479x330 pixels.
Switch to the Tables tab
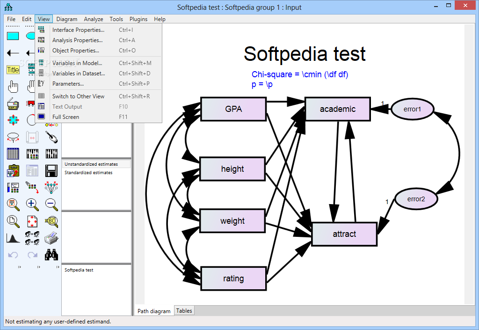pyautogui.click(x=184, y=311)
